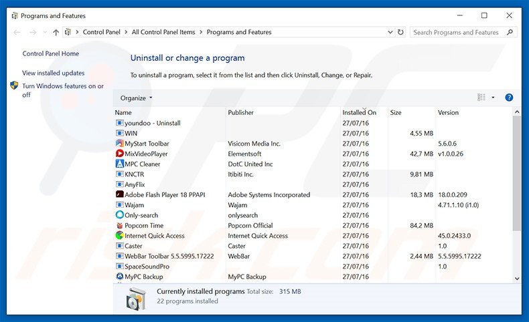
Task: Click the onlysearch publisher cell
Action: tap(242, 215)
